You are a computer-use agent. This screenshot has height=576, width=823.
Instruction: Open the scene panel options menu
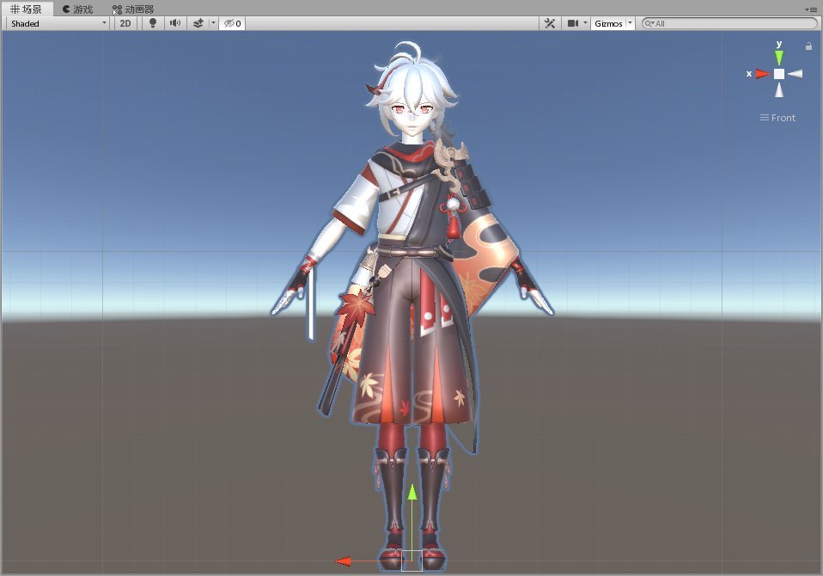tap(812, 9)
